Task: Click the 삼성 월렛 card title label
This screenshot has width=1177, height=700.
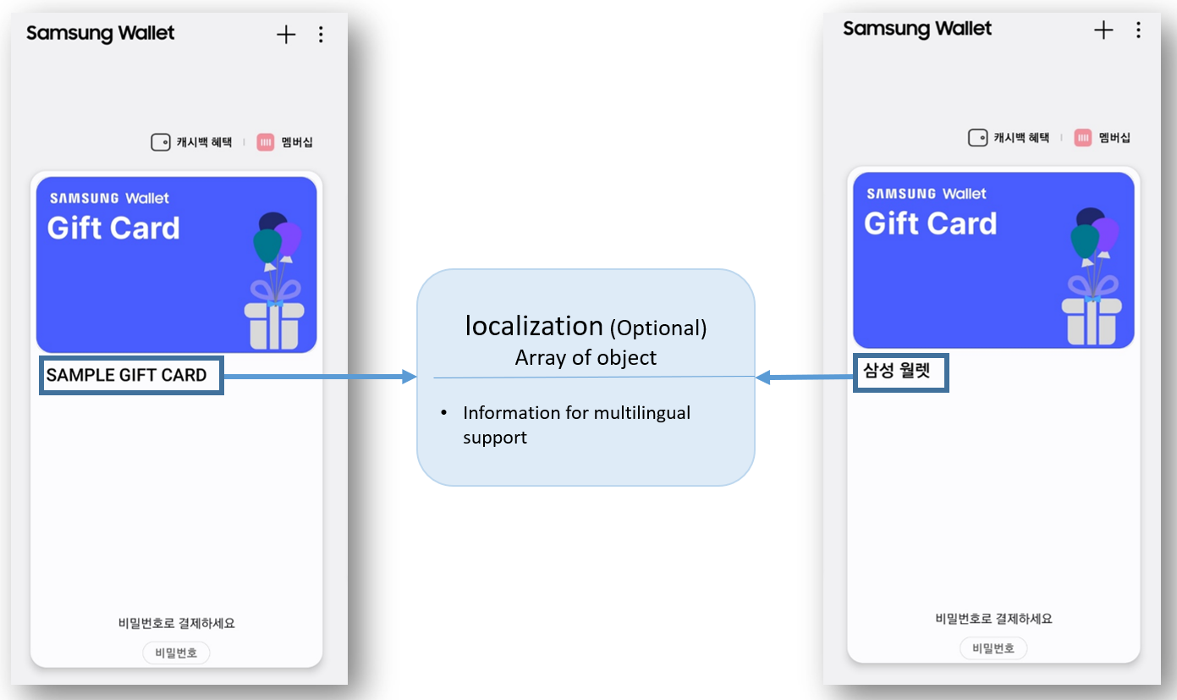Action: (900, 372)
